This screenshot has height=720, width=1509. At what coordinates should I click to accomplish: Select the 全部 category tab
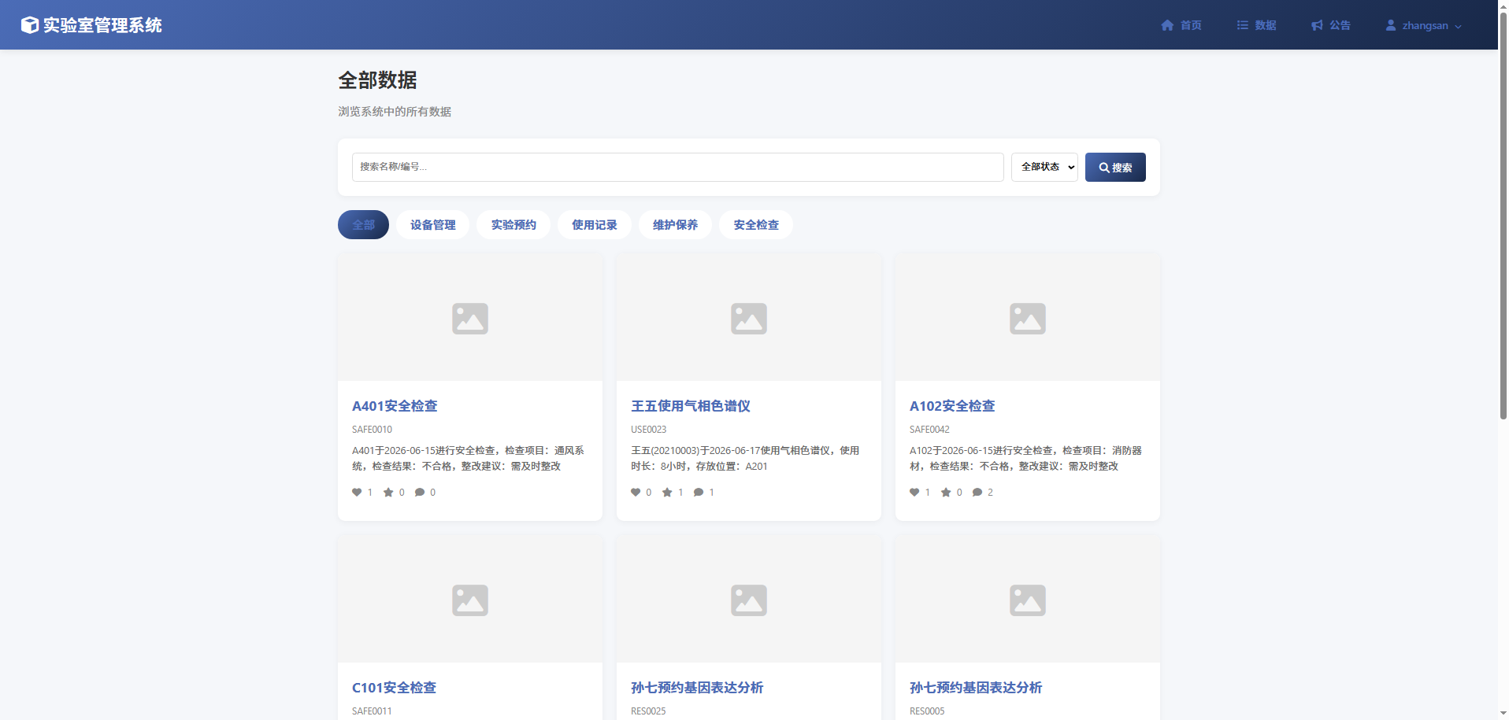tap(363, 225)
